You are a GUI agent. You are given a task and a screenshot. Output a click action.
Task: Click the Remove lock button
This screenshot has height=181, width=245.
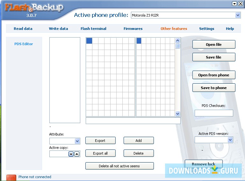204,164
